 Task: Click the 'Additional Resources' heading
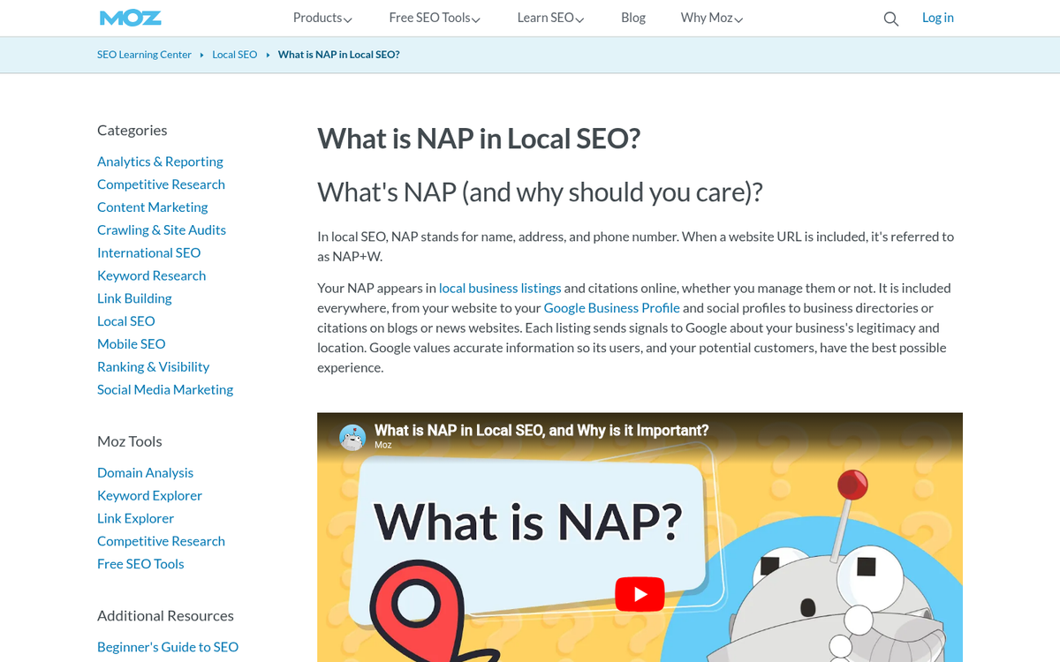point(166,616)
